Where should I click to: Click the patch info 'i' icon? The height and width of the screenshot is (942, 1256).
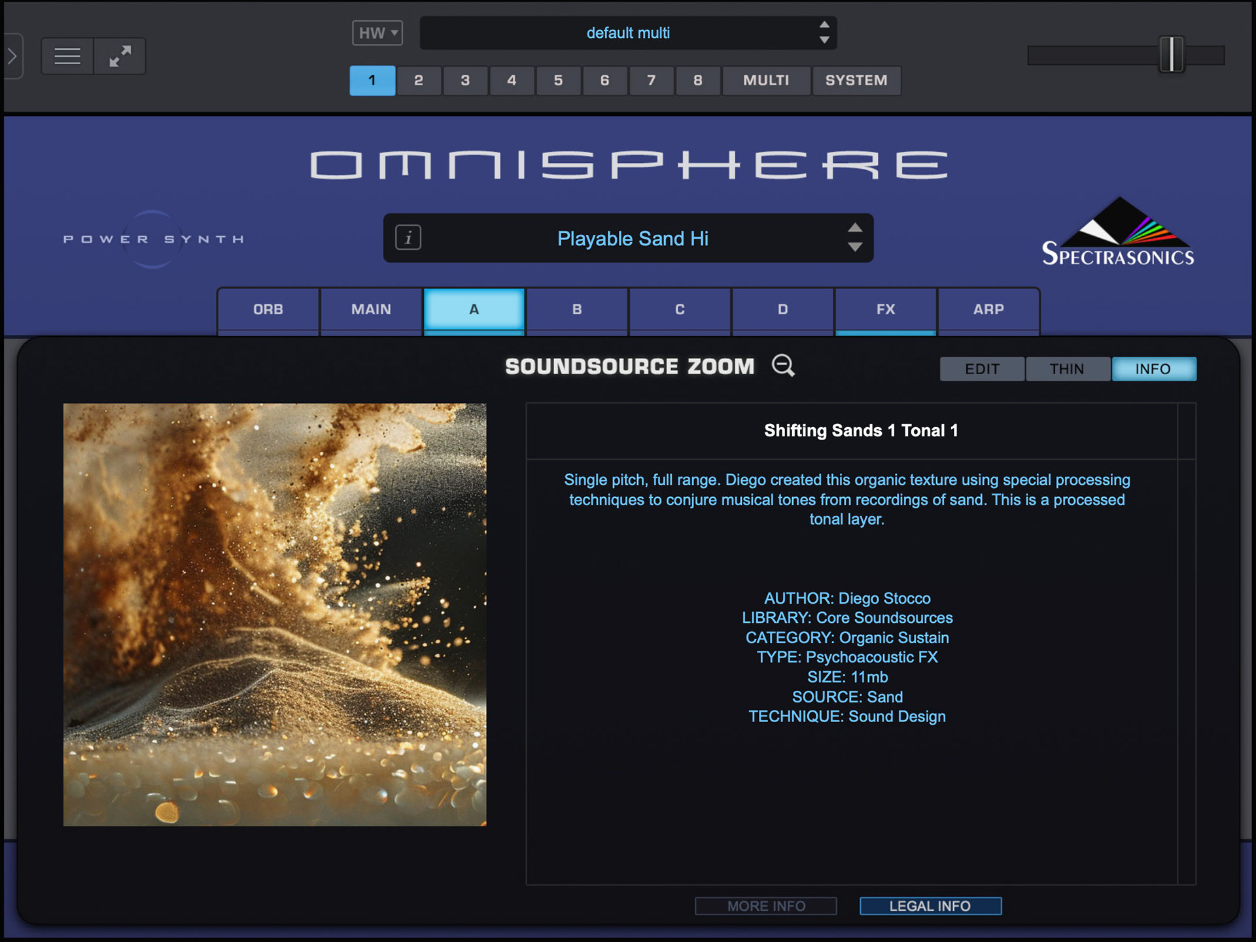(x=408, y=237)
